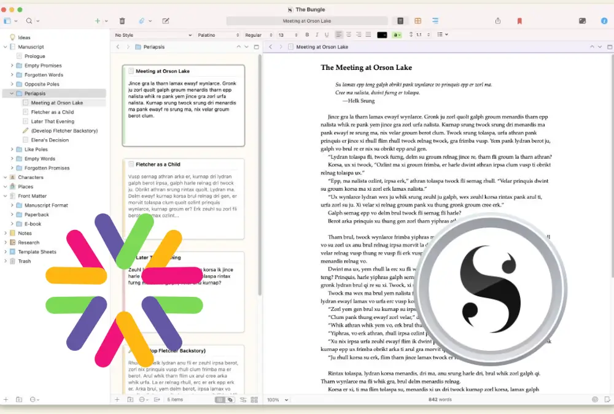614x414 pixels.
Task: Open the No Style dropdown
Action: 153,35
